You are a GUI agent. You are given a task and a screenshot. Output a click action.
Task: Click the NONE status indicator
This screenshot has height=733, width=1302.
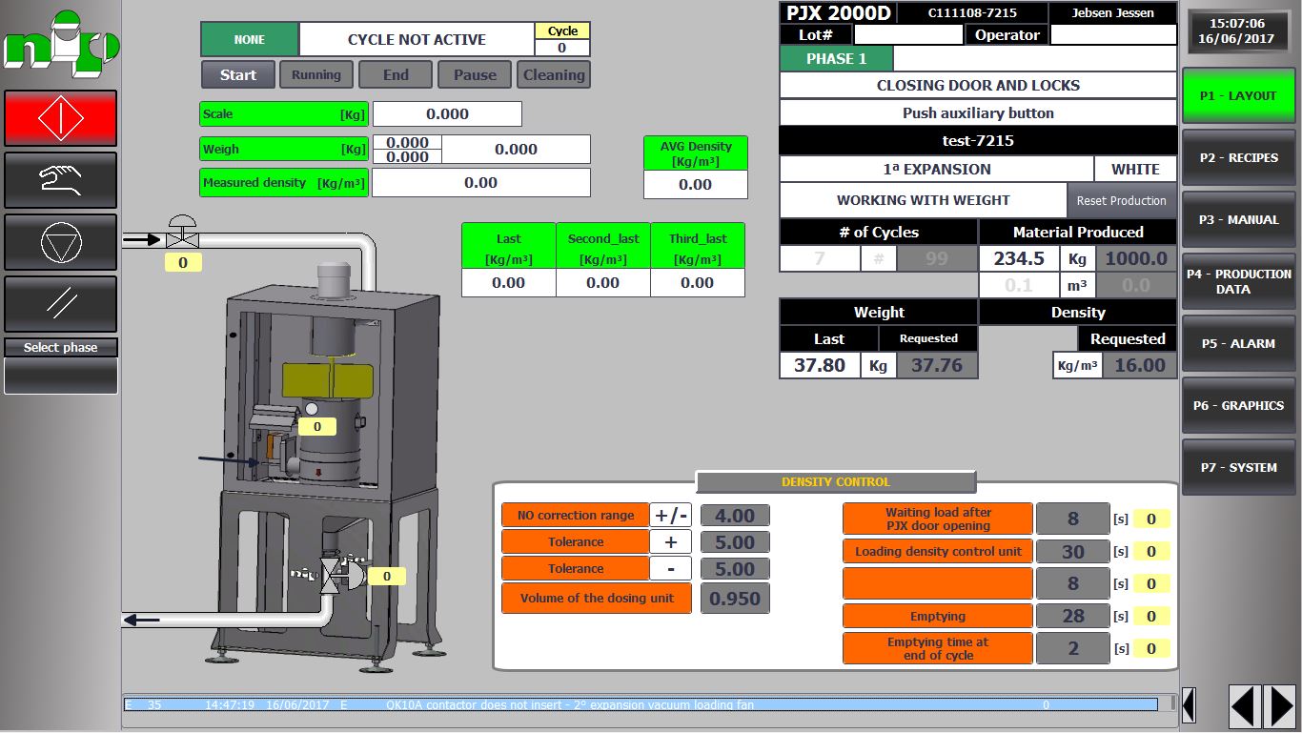250,40
